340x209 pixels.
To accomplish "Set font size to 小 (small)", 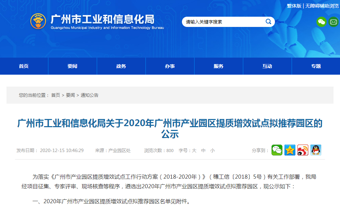I will pos(212,150).
